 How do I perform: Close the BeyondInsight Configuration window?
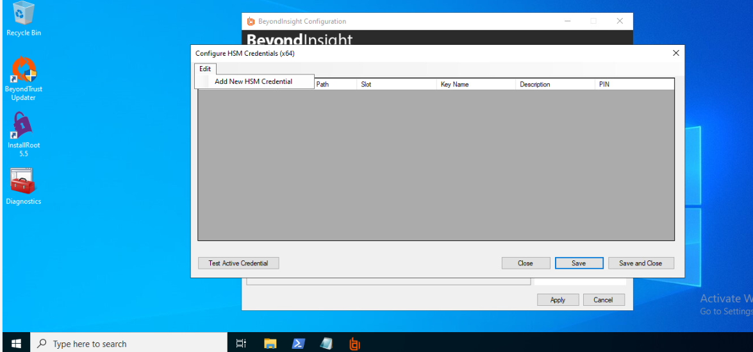tap(620, 21)
